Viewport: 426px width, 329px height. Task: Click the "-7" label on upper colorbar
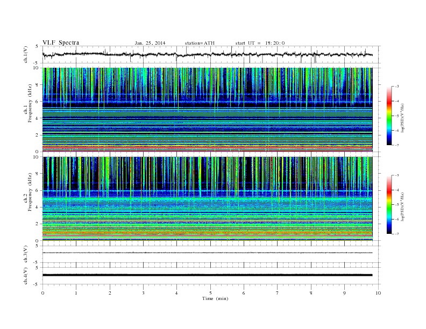pyautogui.click(x=397, y=145)
